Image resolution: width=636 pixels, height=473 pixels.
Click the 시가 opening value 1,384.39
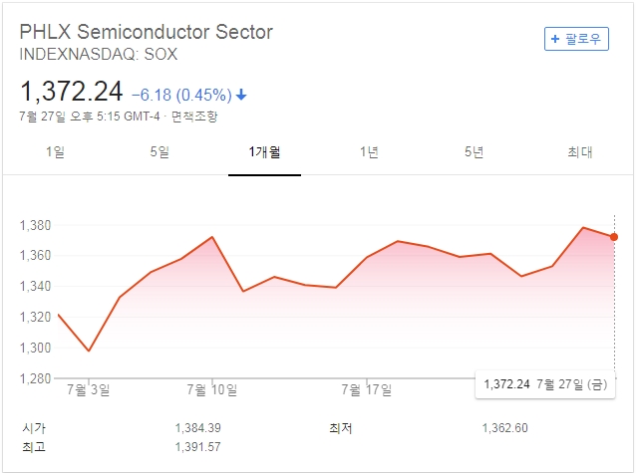coord(197,428)
